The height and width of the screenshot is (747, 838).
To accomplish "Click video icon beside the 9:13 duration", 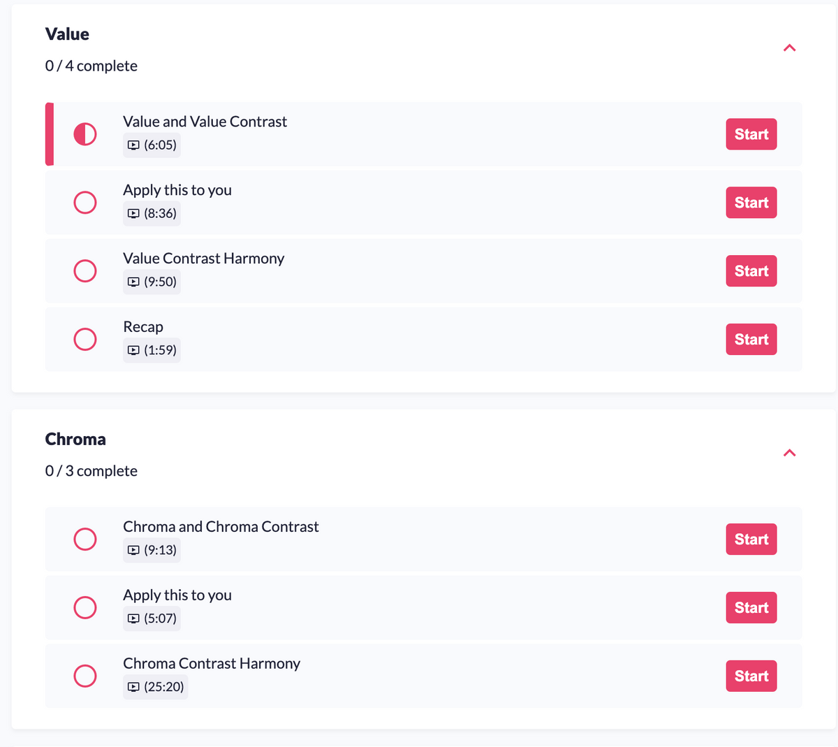I will click(133, 551).
